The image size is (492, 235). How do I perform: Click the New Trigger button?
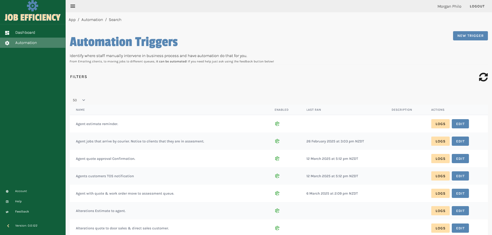[x=470, y=36]
